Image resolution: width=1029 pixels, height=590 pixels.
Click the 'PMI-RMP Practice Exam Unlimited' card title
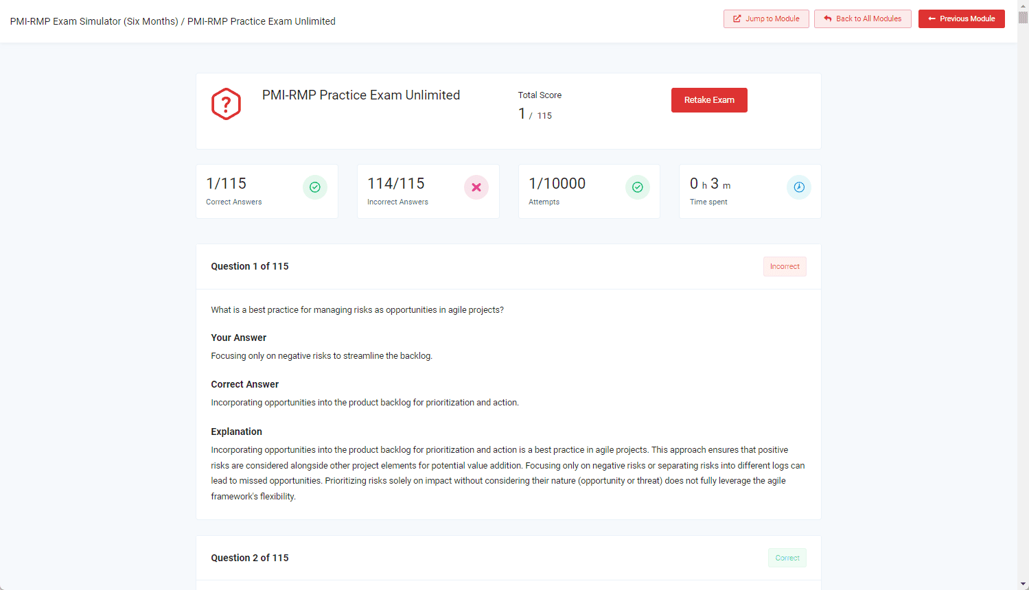pos(361,95)
